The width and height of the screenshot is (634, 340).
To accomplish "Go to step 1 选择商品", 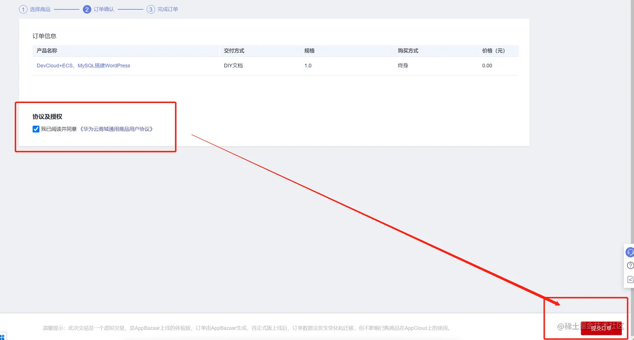I will pos(35,9).
